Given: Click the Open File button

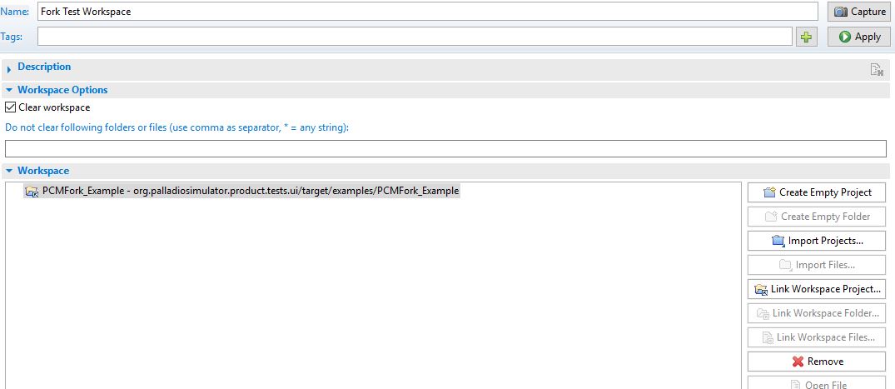Looking at the screenshot, I should tap(817, 382).
